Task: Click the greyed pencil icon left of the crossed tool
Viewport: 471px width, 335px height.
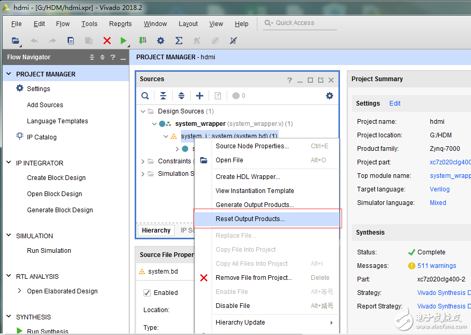Action: (x=215, y=41)
